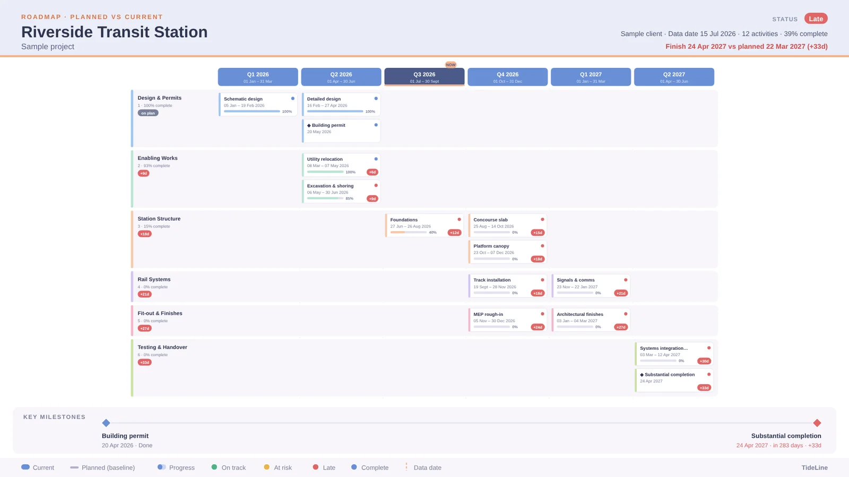Click the MEP rough-in status dot

(x=542, y=314)
